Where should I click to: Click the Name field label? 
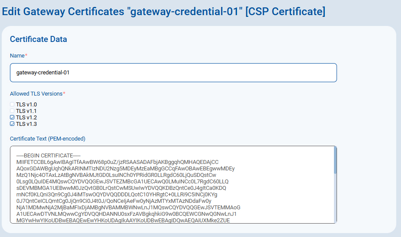[17, 56]
